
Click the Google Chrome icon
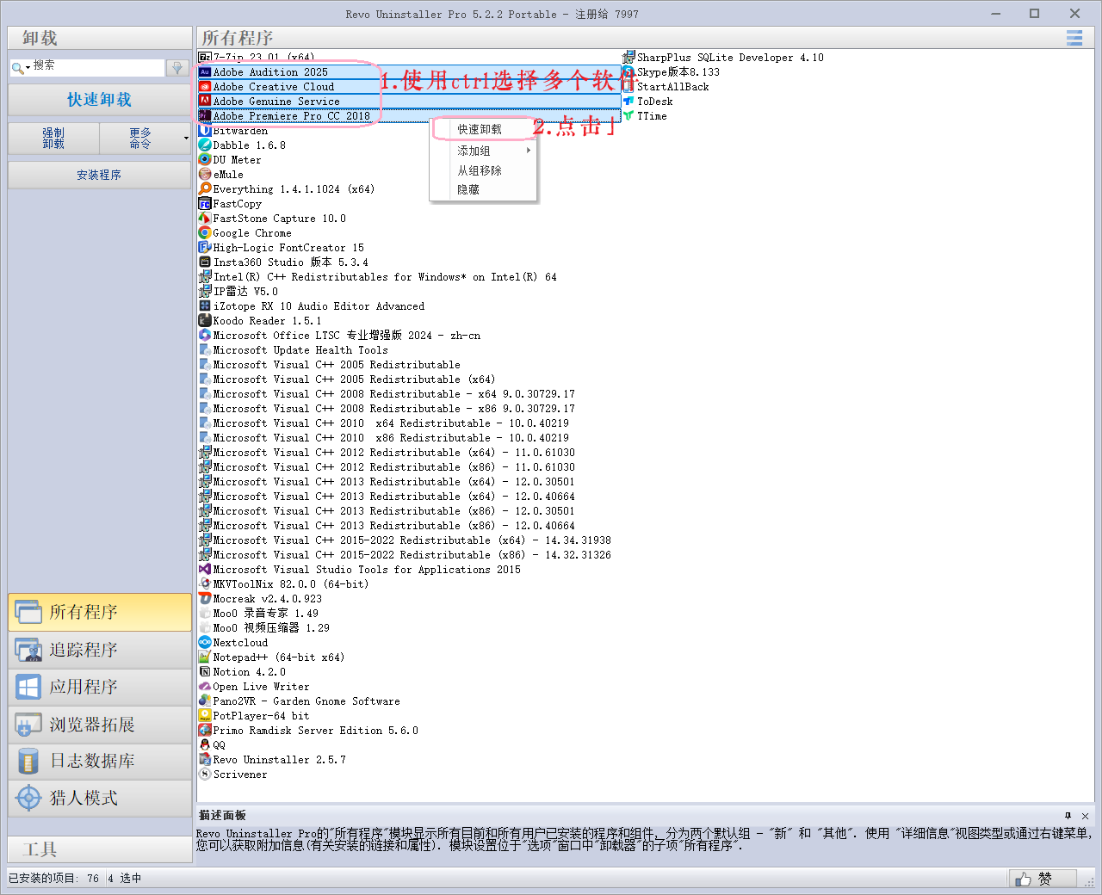pos(205,233)
